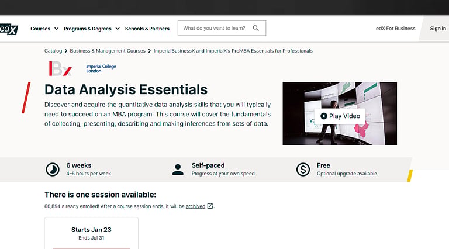Click the clock icon beside 6 weeks
Viewport: 449px width, 249px height.
point(53,170)
